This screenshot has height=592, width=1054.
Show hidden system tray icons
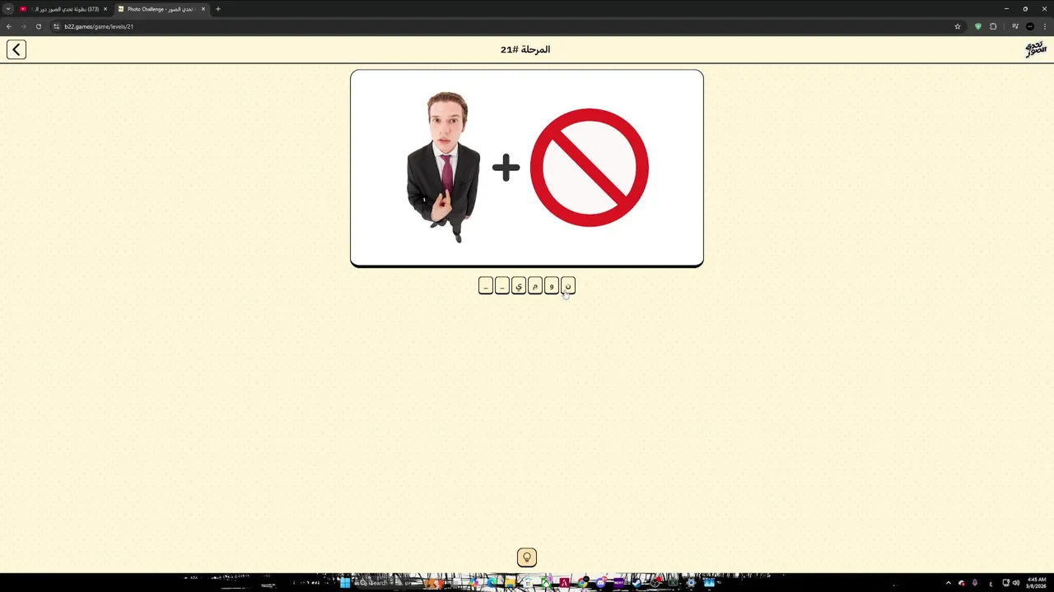(x=948, y=583)
